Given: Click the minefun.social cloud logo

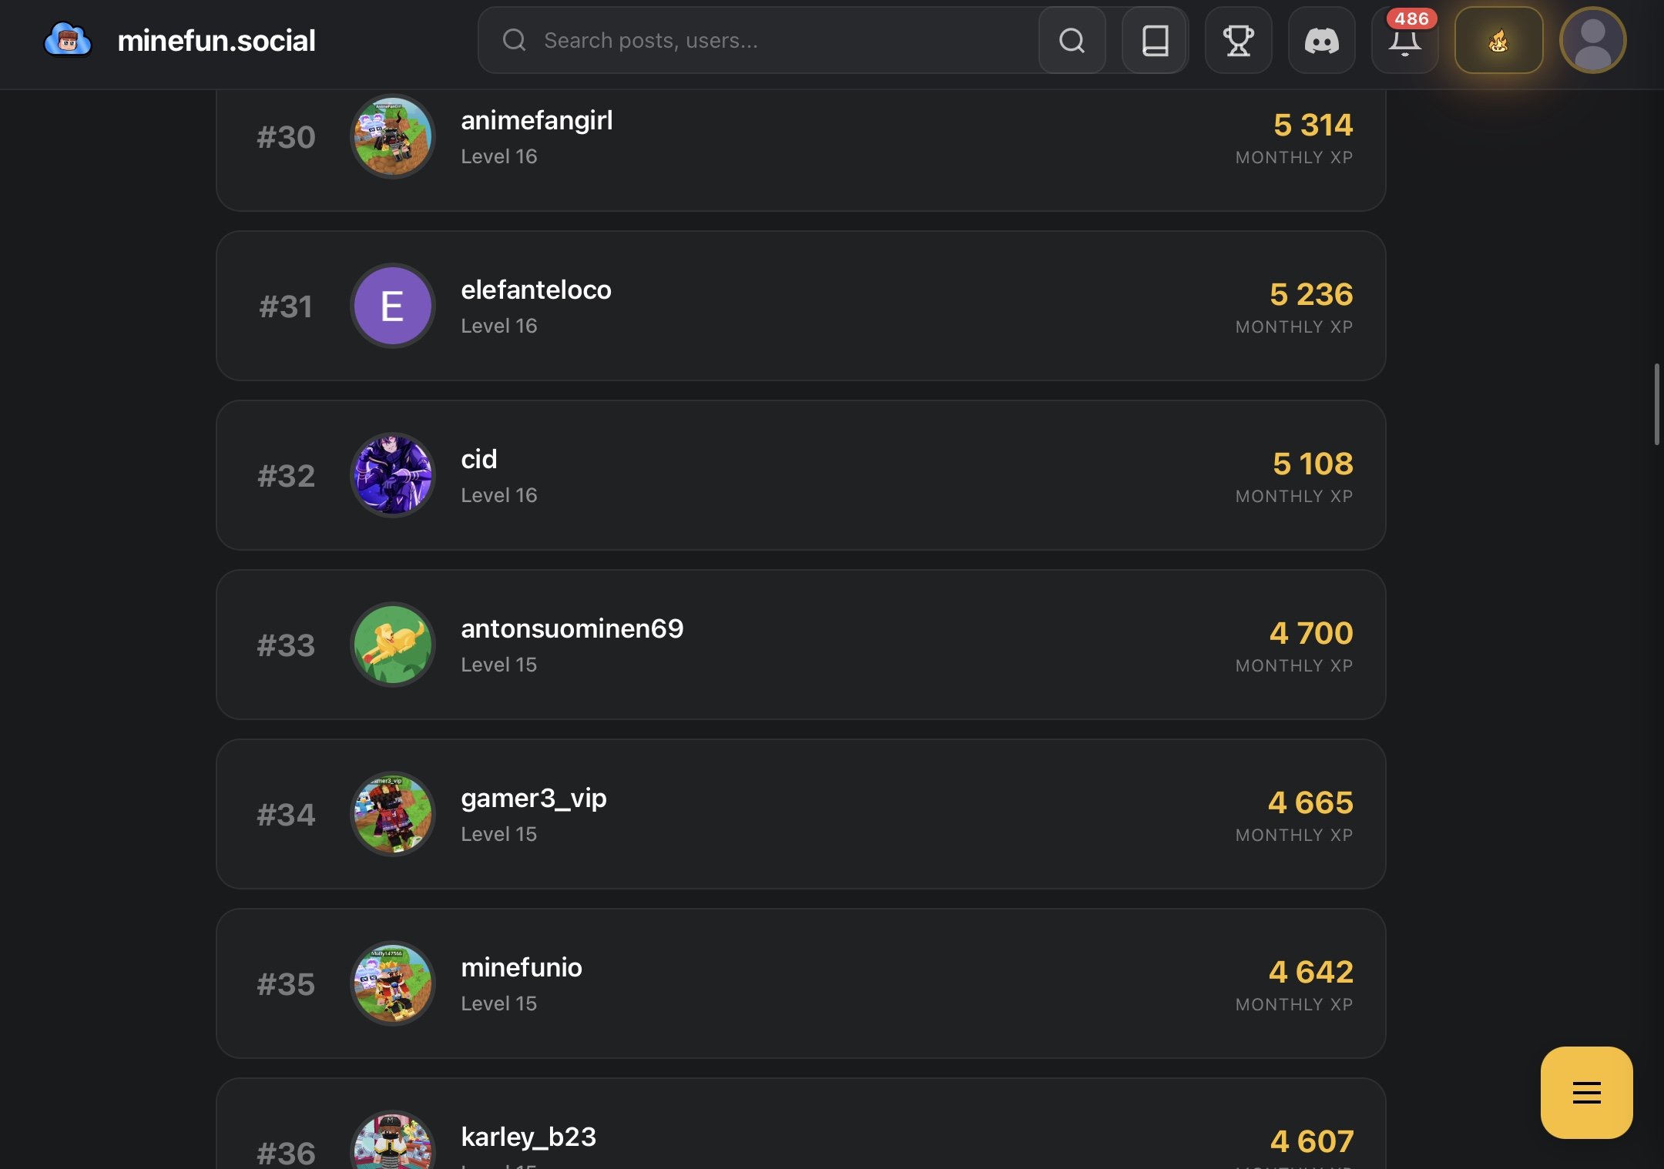Looking at the screenshot, I should [x=68, y=40].
